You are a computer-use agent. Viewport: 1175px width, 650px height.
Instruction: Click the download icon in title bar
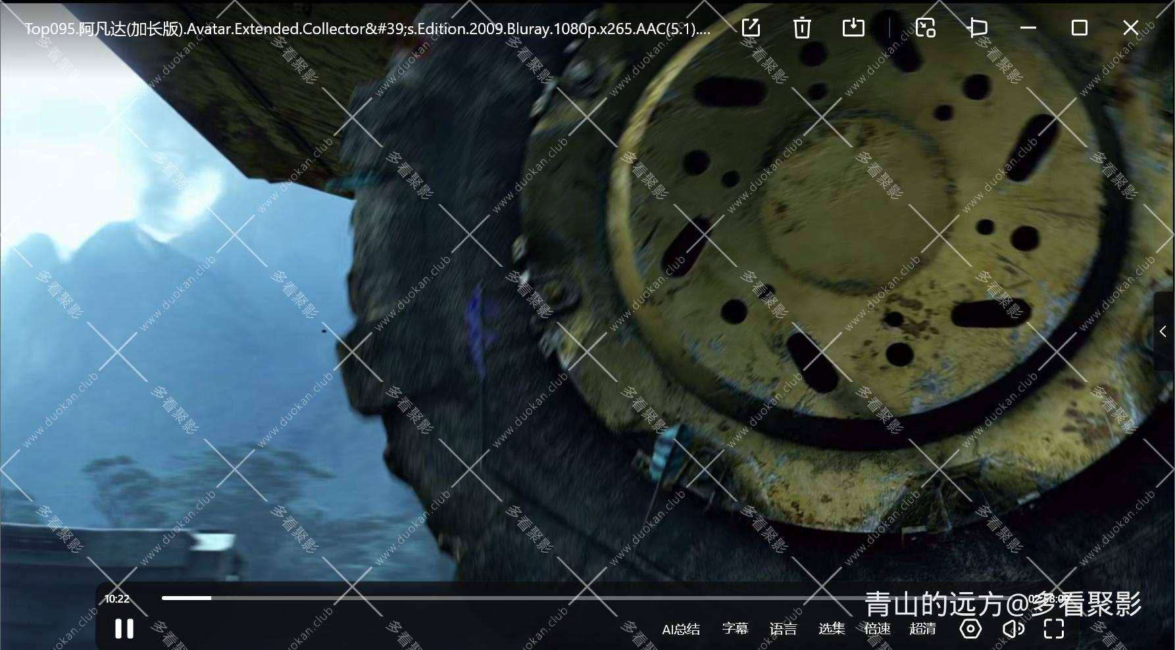pos(853,28)
